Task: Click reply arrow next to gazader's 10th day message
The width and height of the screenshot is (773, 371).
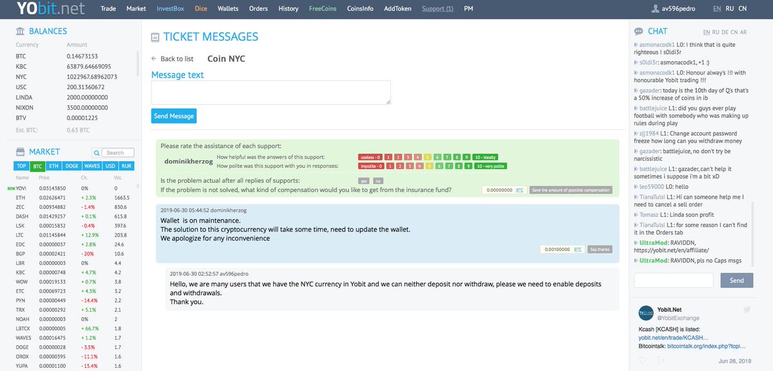Action: [x=635, y=91]
